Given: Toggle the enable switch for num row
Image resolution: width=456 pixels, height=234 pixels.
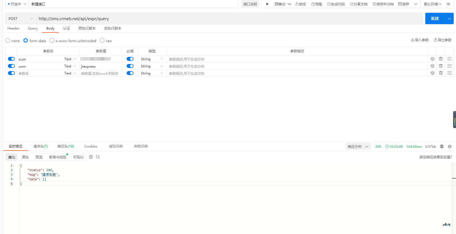Looking at the screenshot, I should point(11,59).
